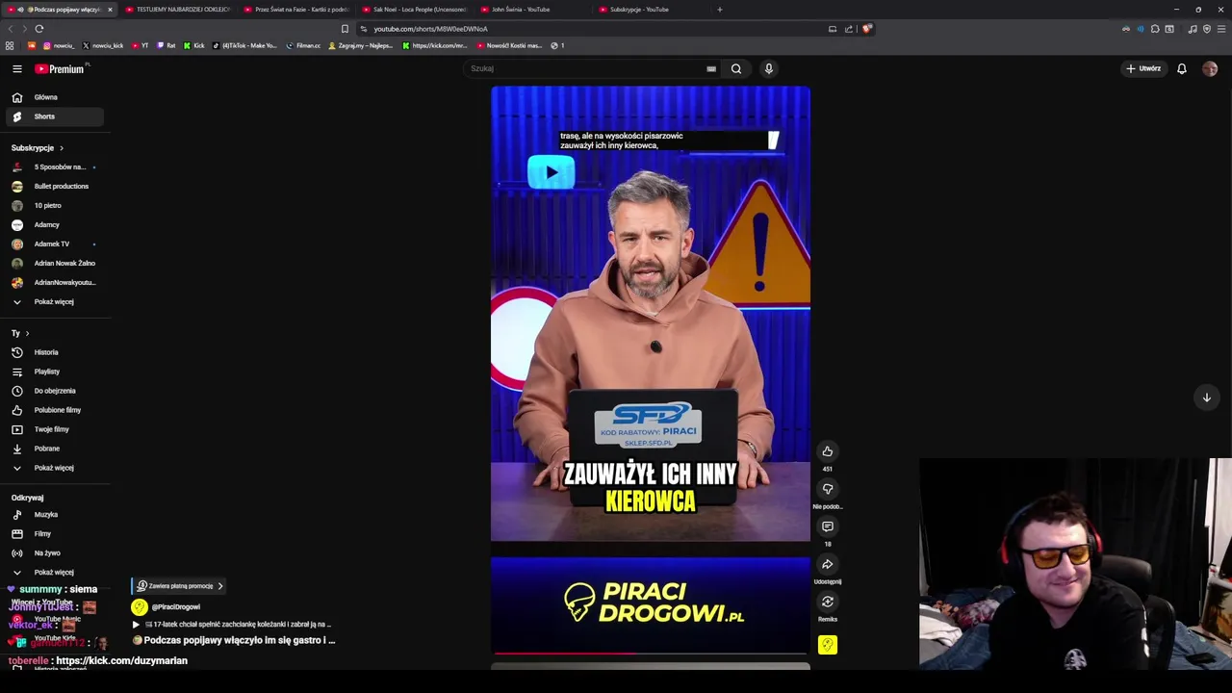
Task: Expand the Ty section chevron
Action: pos(27,333)
